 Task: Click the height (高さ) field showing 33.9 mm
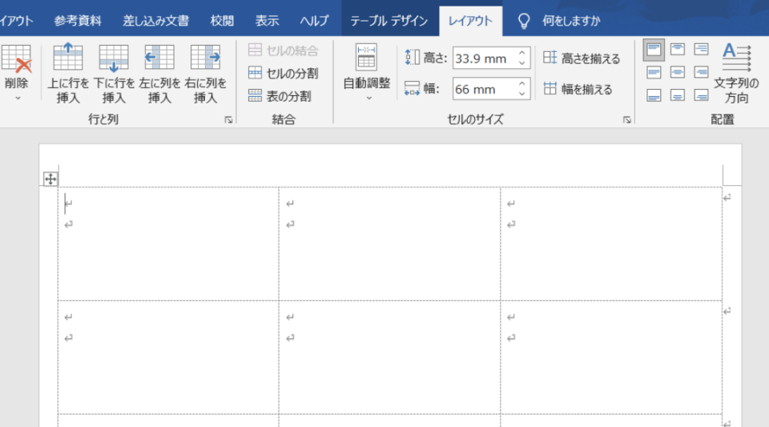[x=485, y=58]
